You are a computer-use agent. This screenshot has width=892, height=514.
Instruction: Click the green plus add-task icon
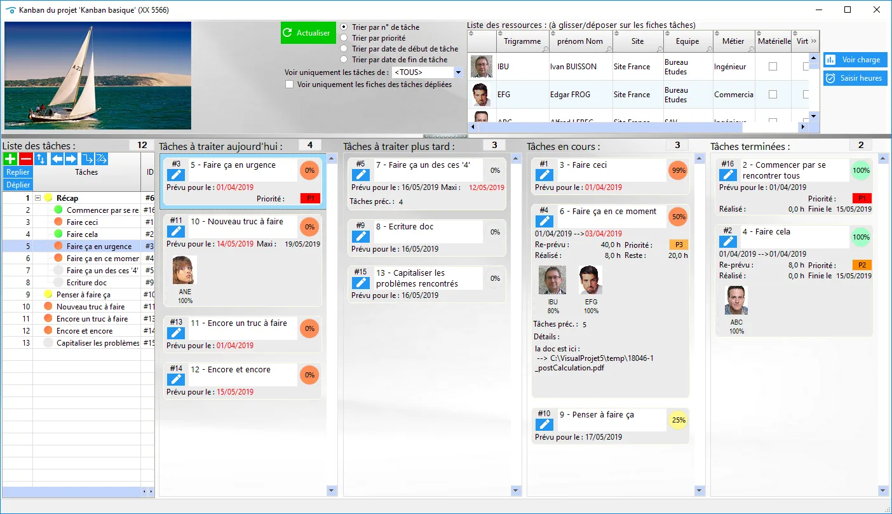tap(10, 159)
